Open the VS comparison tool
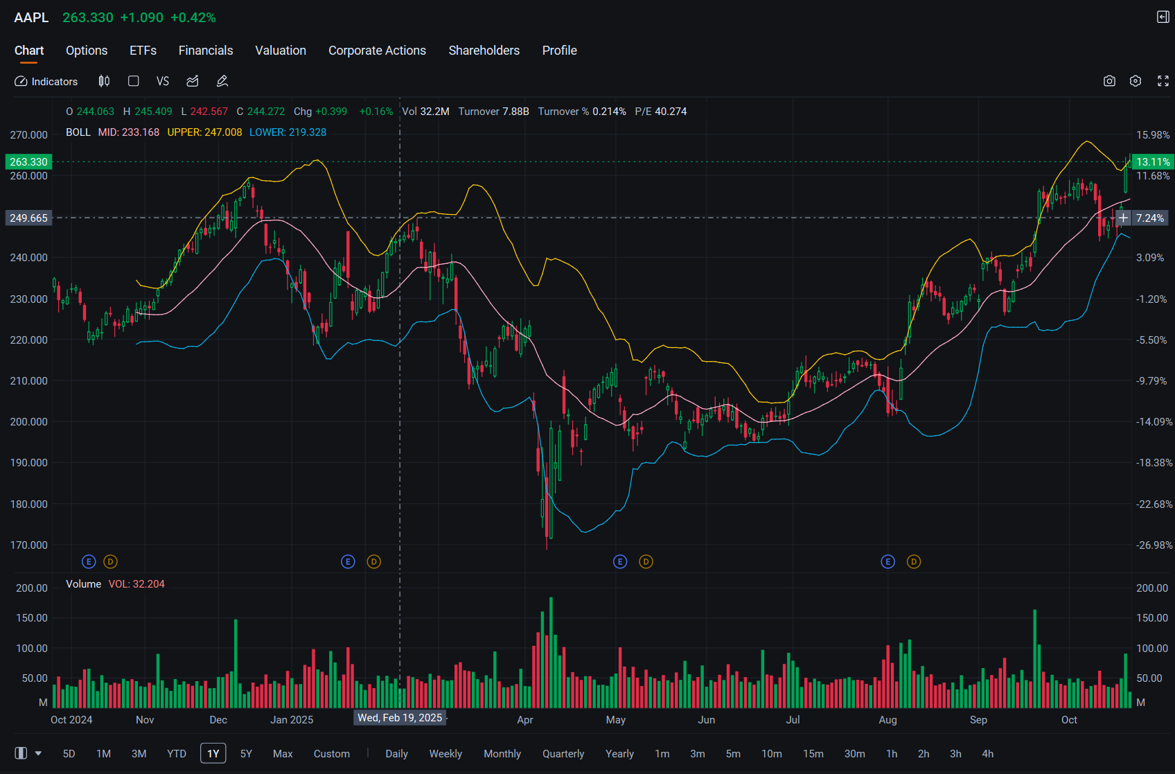 pyautogui.click(x=163, y=81)
